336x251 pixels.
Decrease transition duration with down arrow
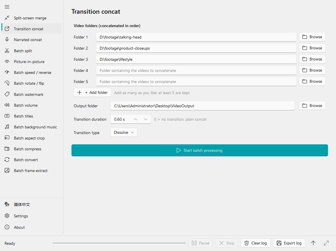click(146, 119)
